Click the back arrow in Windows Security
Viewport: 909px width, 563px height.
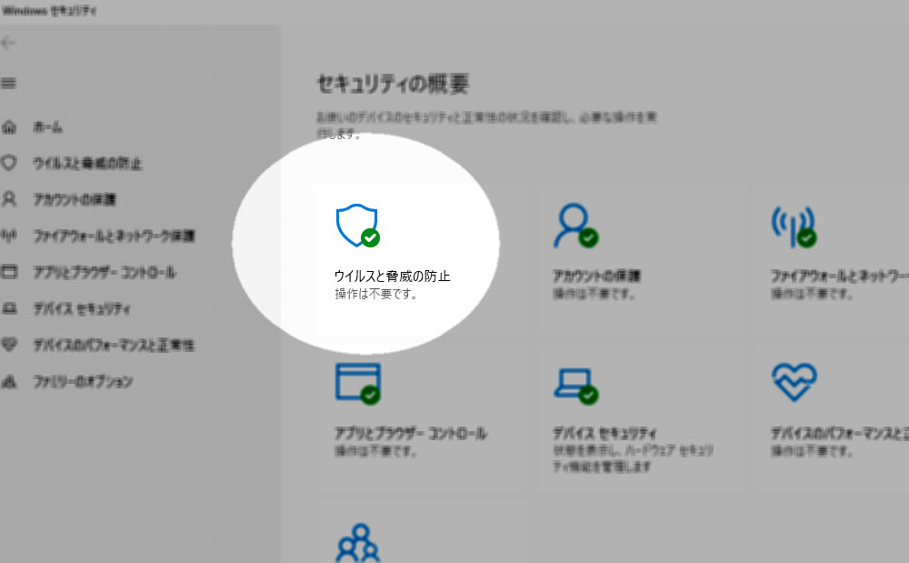pyautogui.click(x=9, y=44)
